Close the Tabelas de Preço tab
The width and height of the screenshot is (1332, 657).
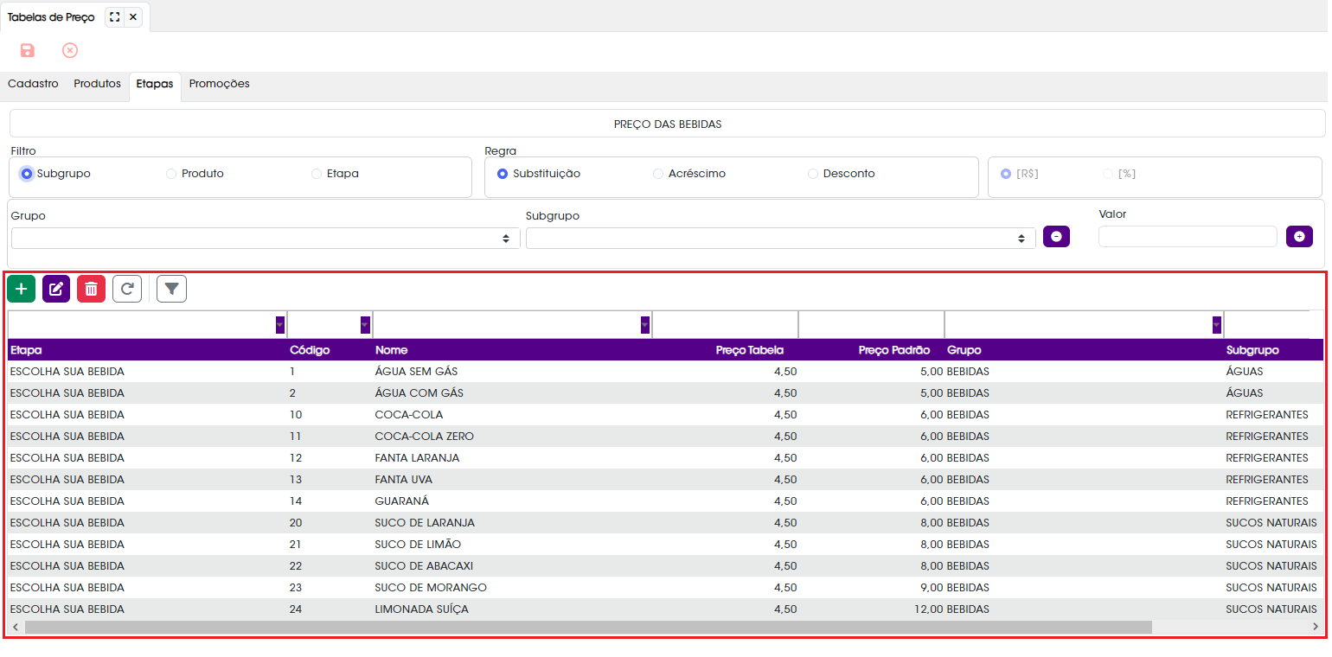133,16
